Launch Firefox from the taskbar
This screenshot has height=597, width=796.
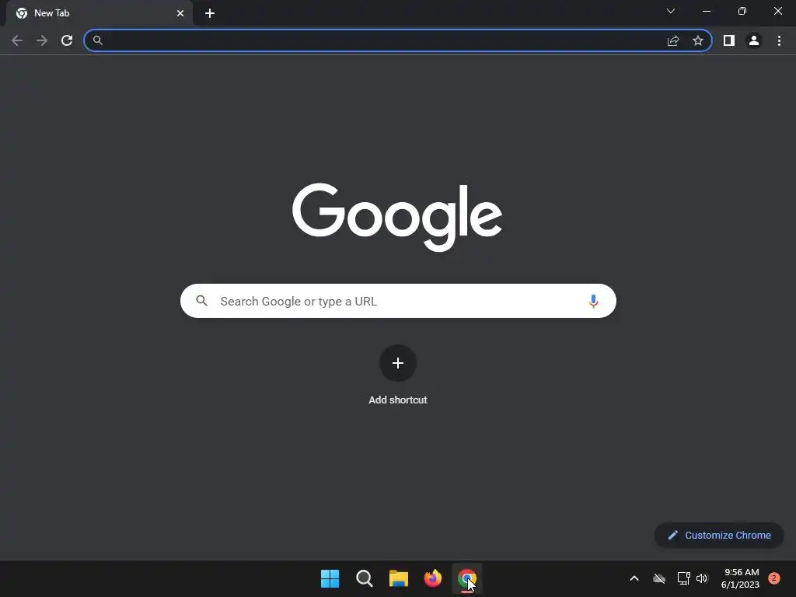[x=432, y=578]
